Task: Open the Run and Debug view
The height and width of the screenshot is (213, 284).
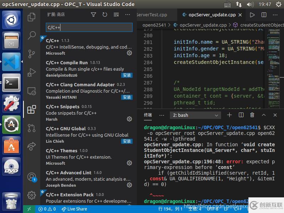Action: [x=32, y=72]
